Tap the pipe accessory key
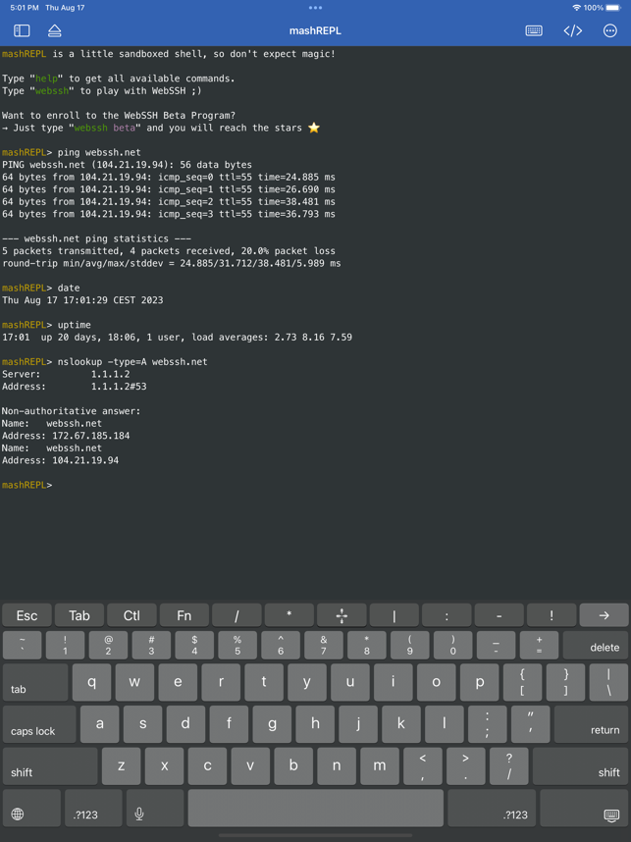631x842 pixels. tap(394, 615)
